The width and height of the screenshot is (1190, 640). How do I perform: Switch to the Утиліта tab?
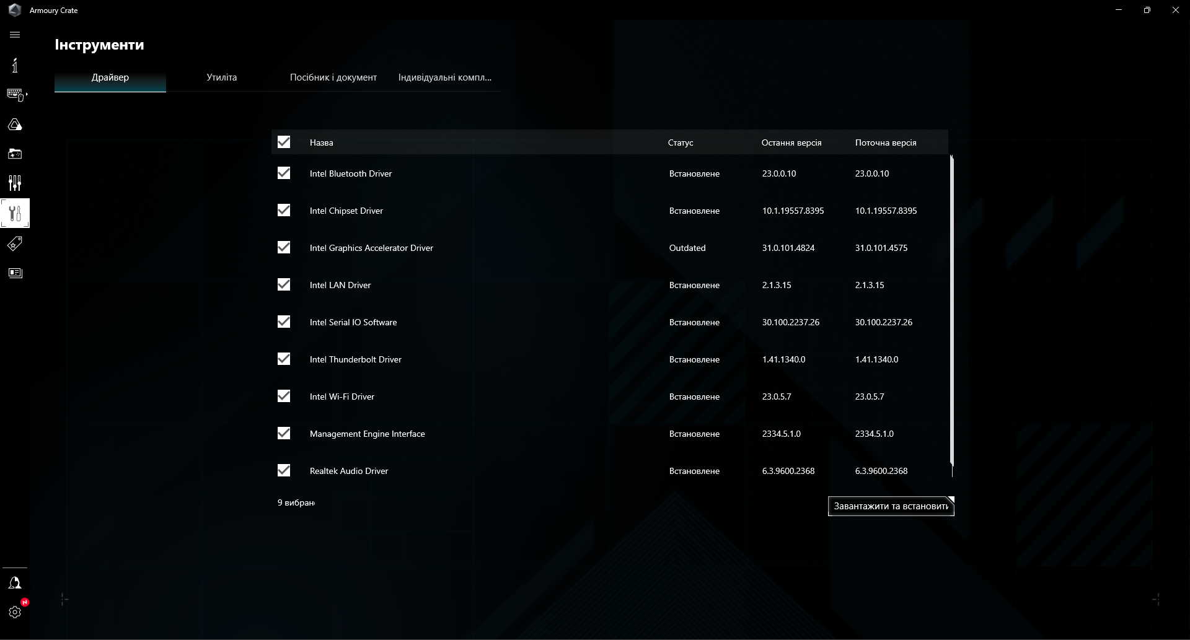coord(221,77)
